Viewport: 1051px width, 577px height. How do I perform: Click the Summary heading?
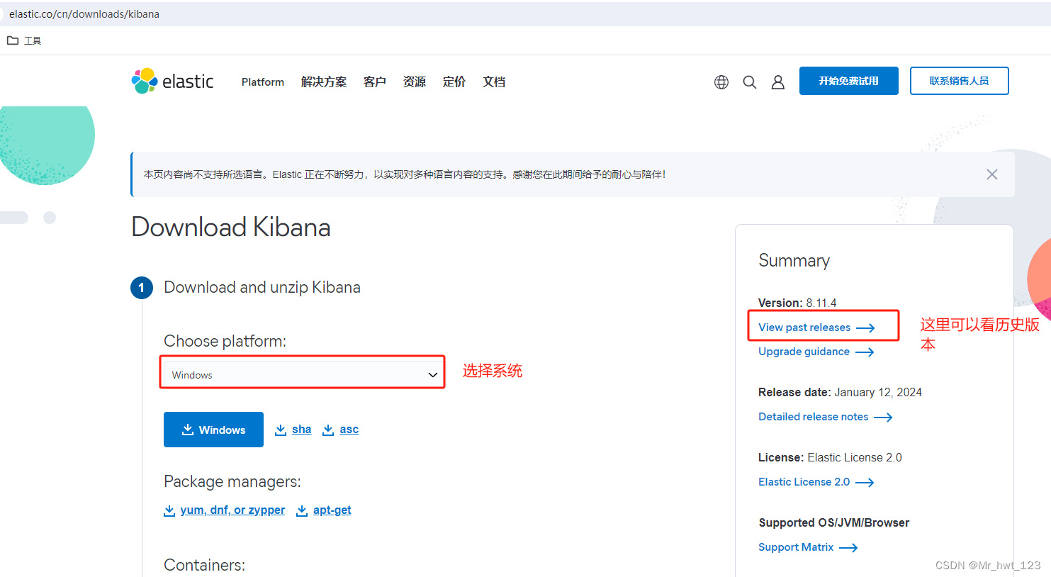pos(794,261)
